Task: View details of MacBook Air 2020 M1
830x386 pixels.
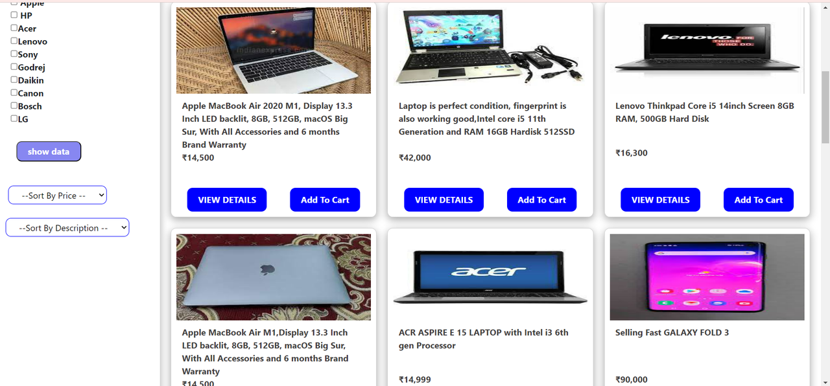Action: (x=227, y=199)
